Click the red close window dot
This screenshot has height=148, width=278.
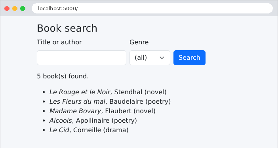tap(7, 8)
